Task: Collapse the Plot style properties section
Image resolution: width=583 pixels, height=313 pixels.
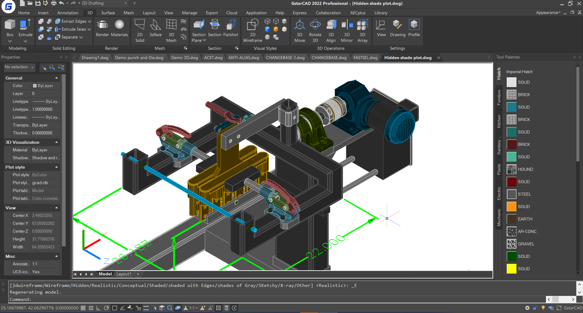Action: click(x=57, y=167)
